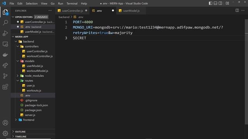Toggle the primary side bar layout icon
Image resolution: width=248 pixels, height=139 pixels.
click(x=210, y=3)
